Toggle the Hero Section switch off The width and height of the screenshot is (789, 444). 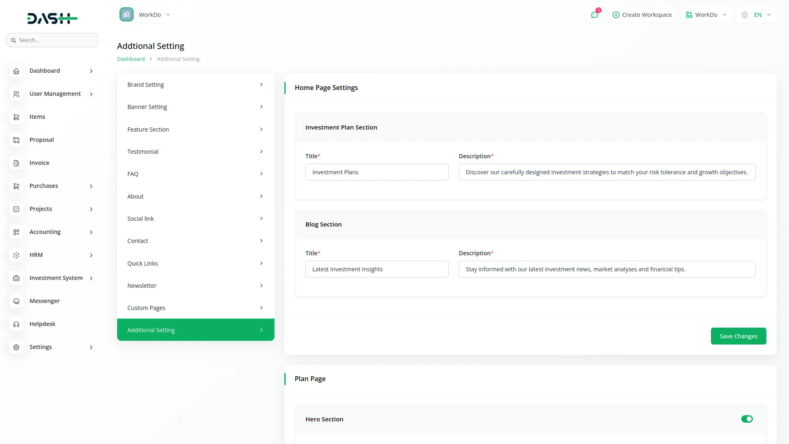point(747,419)
